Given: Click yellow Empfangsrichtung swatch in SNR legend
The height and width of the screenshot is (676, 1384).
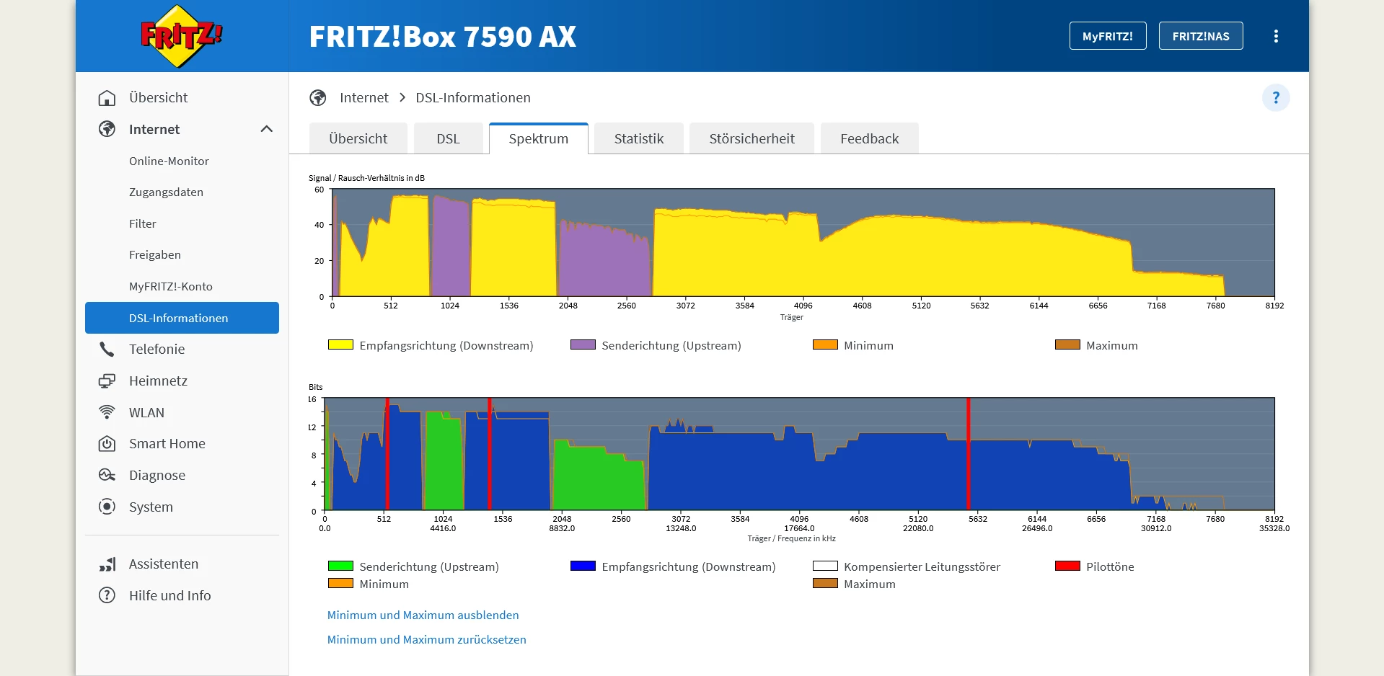Looking at the screenshot, I should [x=340, y=344].
